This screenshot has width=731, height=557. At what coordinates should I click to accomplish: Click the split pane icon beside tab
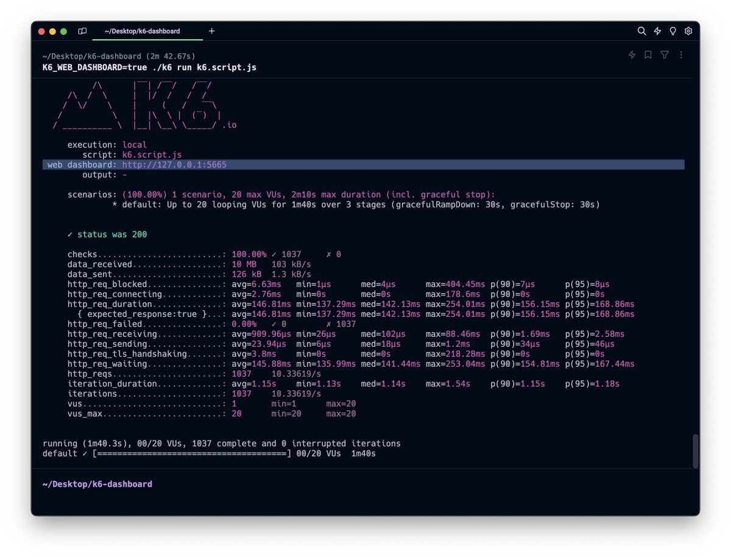(x=82, y=31)
